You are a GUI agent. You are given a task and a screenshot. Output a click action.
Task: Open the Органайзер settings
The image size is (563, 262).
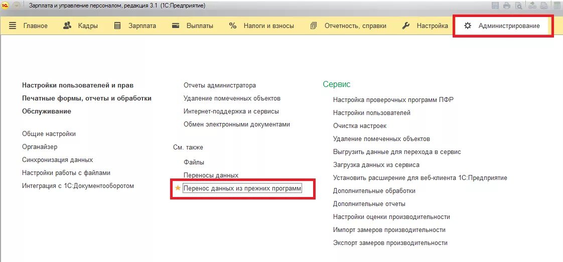(40, 146)
